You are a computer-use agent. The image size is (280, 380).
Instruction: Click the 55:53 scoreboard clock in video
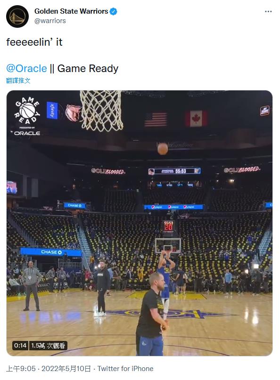tap(181, 171)
